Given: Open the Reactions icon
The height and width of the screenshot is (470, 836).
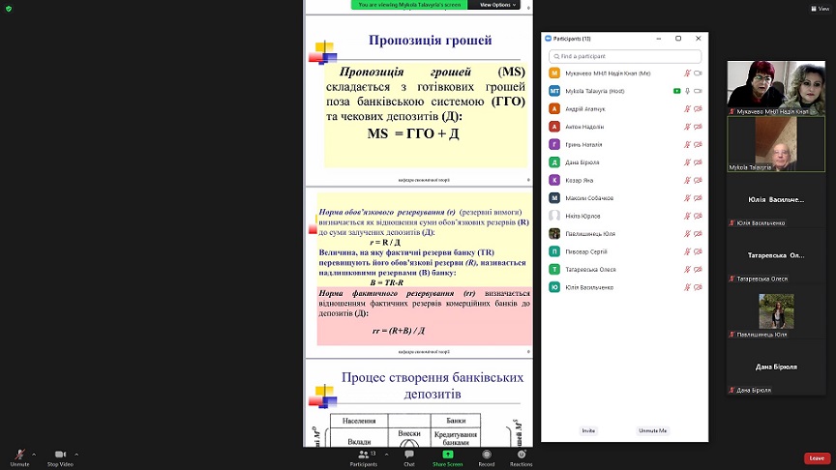Looking at the screenshot, I should coord(522,454).
